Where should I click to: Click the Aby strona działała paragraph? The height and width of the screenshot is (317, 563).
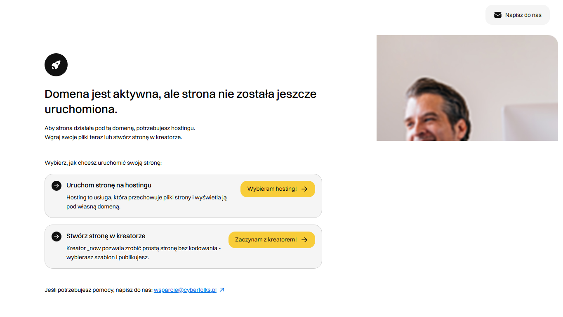tap(120, 133)
